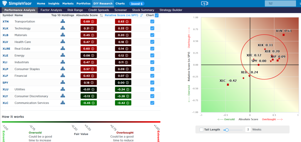The width and height of the screenshot is (301, 142).
Task: Click the XLC -0.42 square marker on chart
Action: point(228,85)
